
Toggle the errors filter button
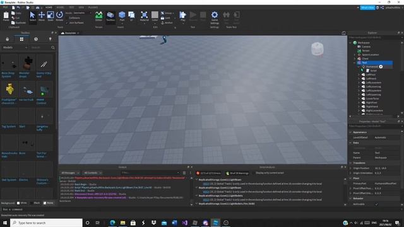pyautogui.click(x=209, y=173)
